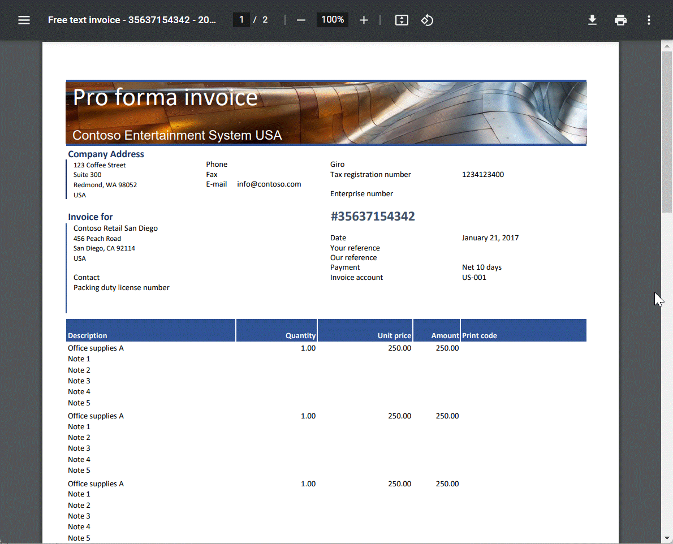Open the info@contoso.com email link
673x544 pixels.
coord(269,184)
